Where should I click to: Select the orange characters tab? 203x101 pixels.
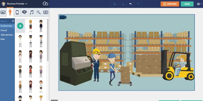coord(10,12)
